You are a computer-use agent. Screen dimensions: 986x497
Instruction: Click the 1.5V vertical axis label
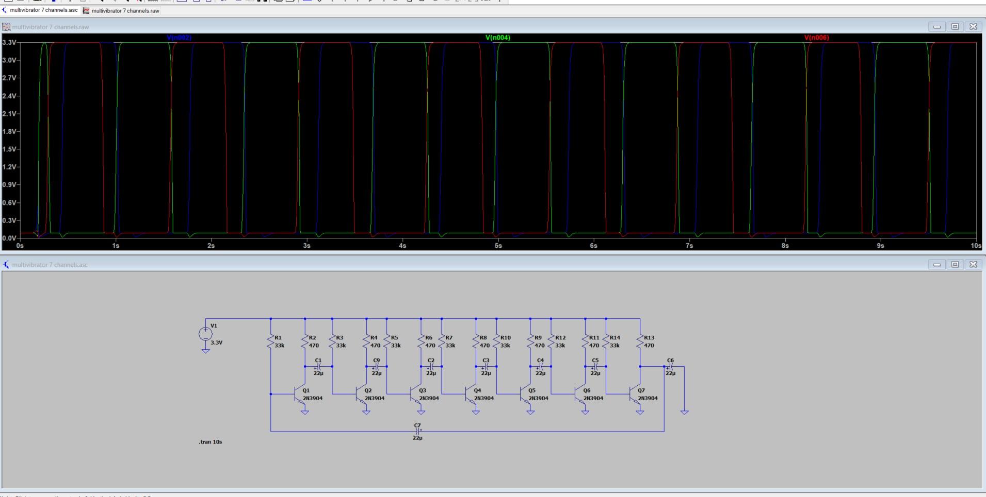(x=9, y=149)
